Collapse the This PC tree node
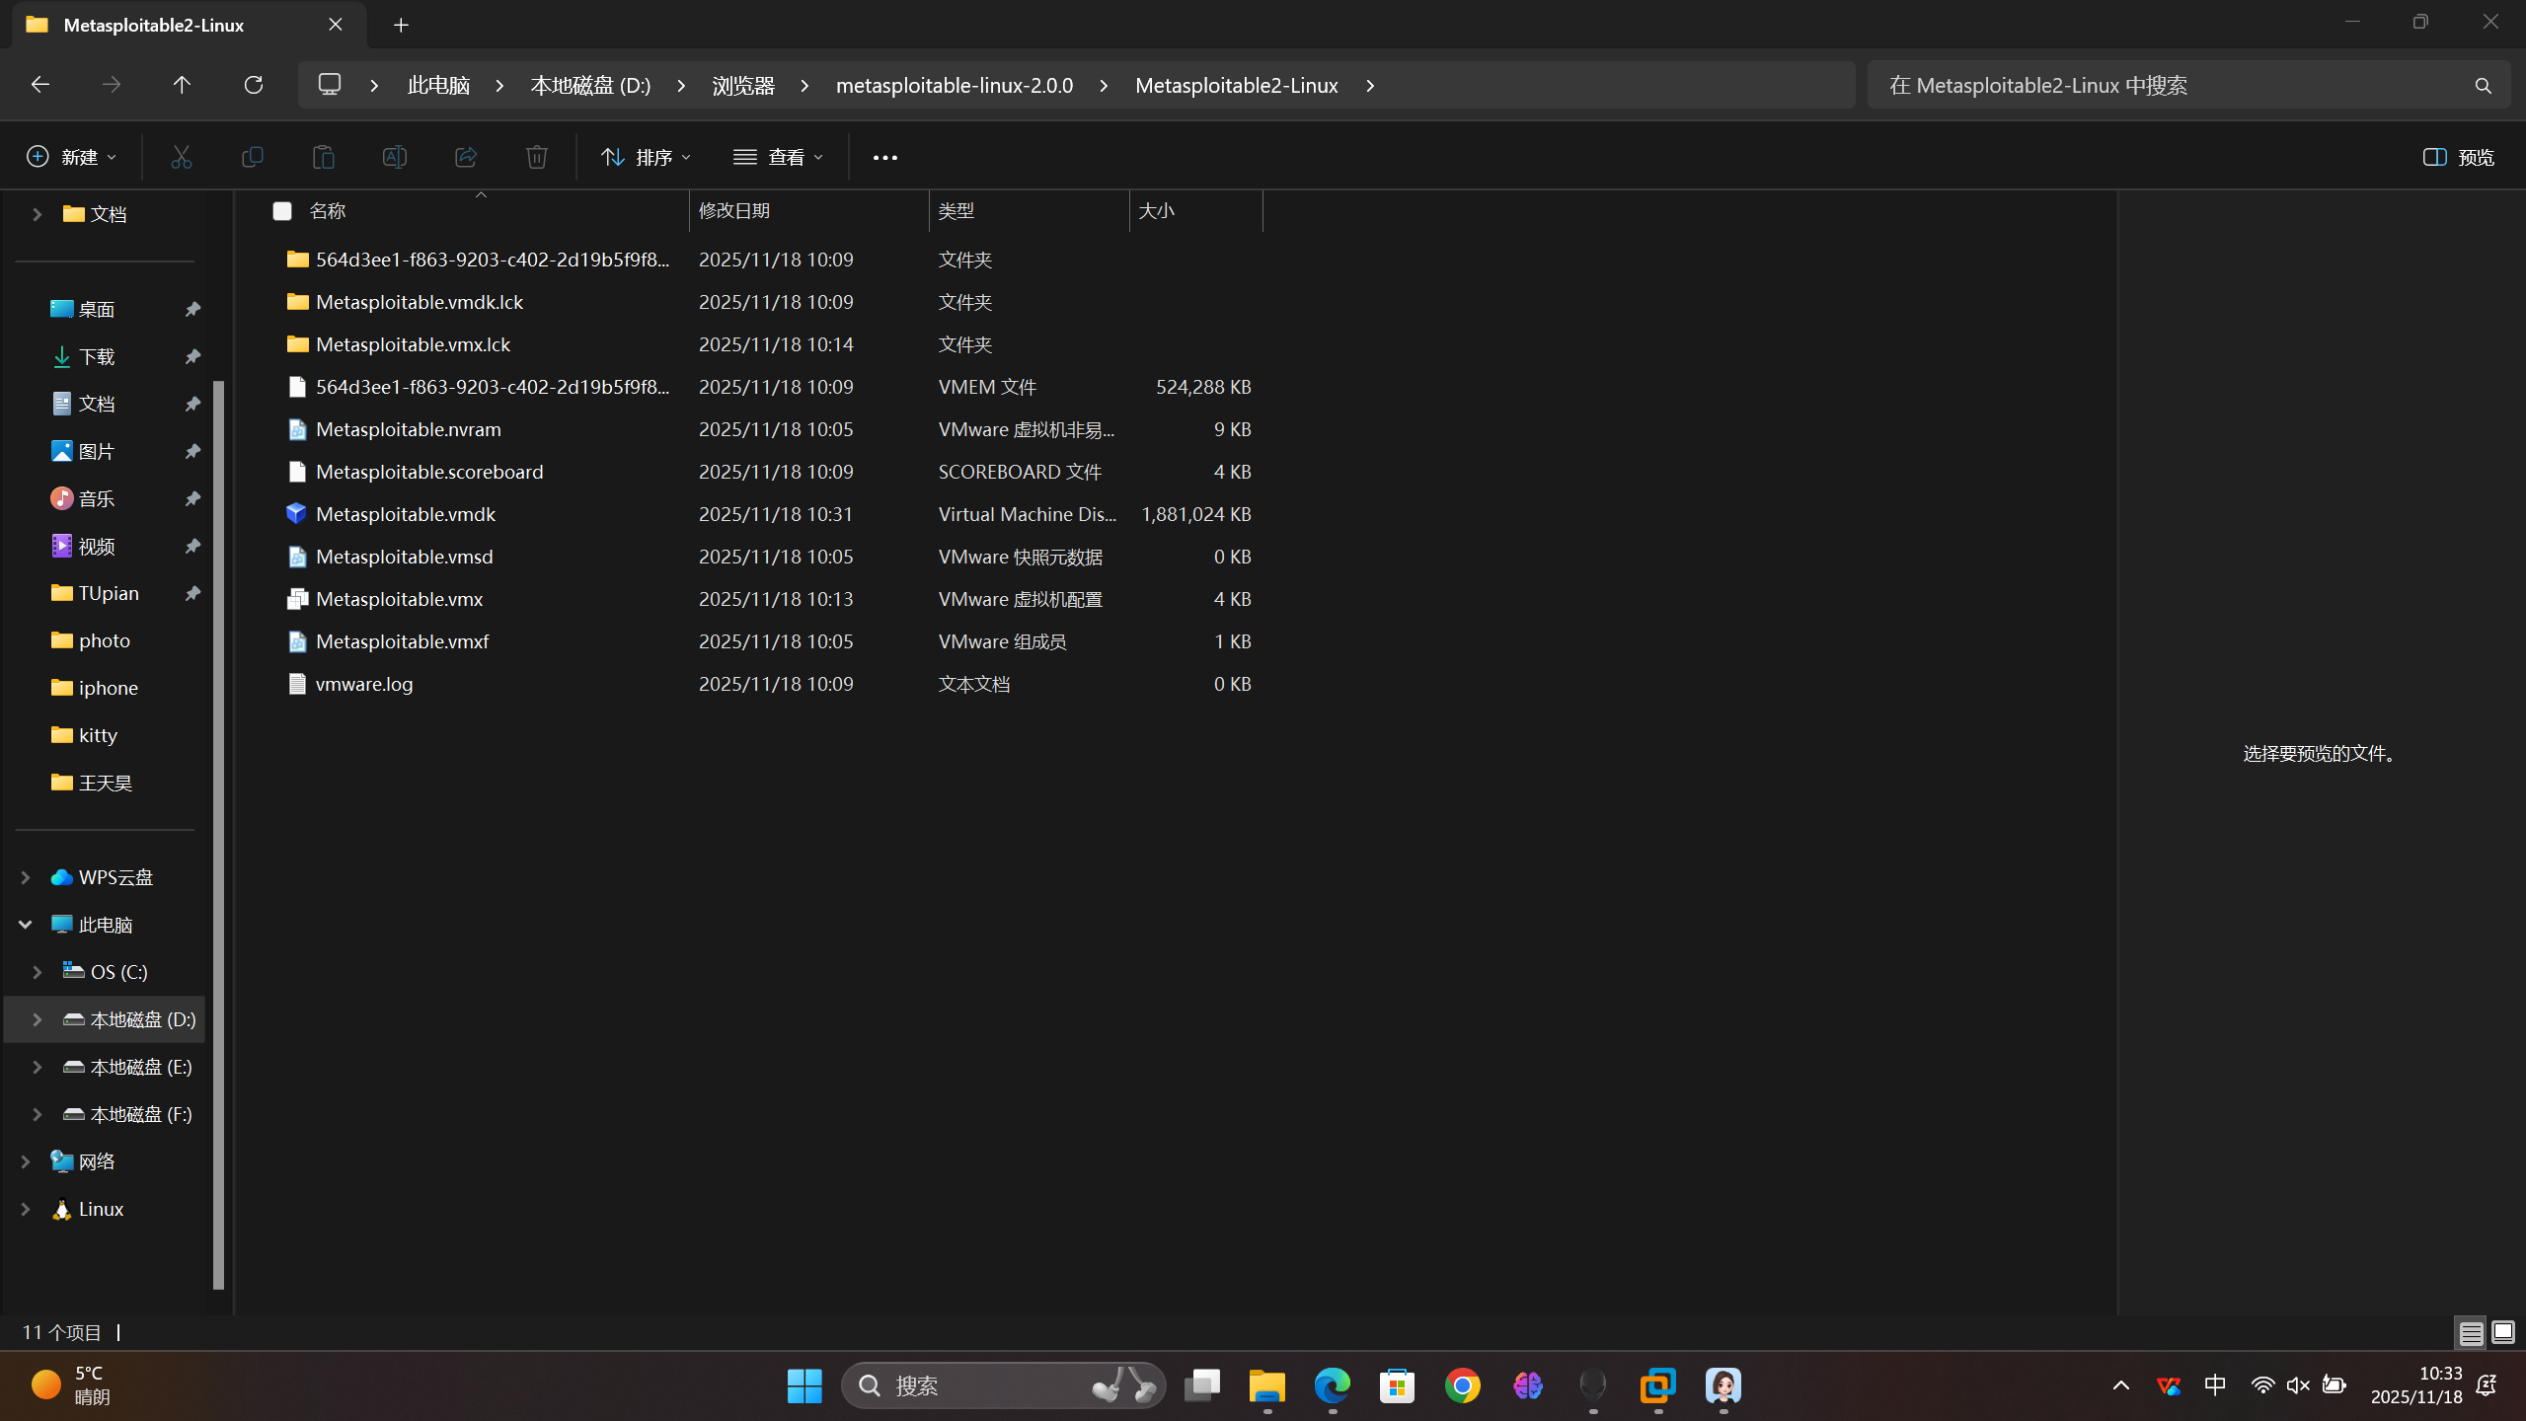The width and height of the screenshot is (2526, 1421). (26, 925)
